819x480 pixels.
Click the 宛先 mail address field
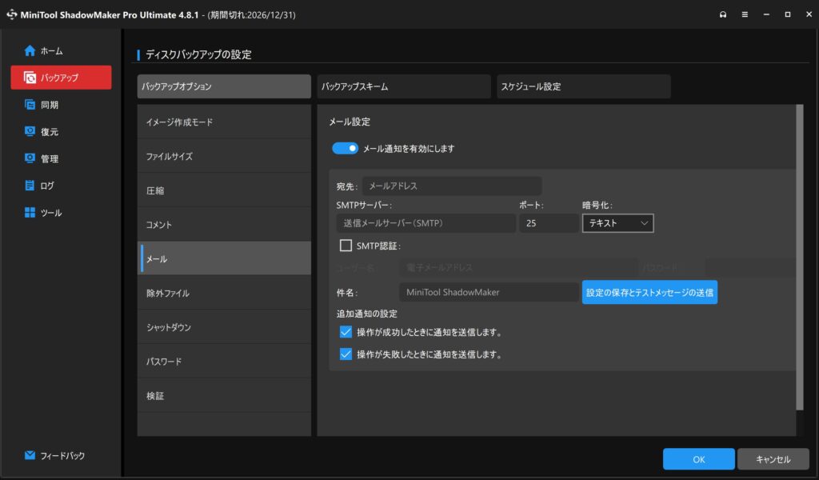pos(452,186)
